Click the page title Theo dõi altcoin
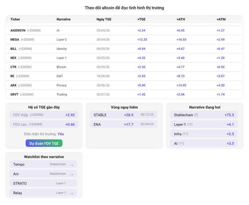The image size is (249, 205). coord(124,8)
